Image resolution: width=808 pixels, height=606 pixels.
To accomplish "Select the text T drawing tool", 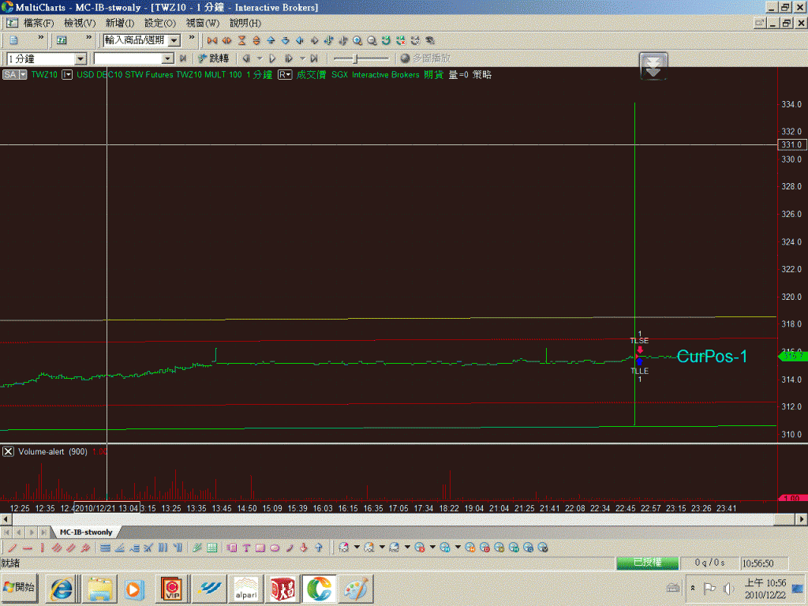I will 246,548.
